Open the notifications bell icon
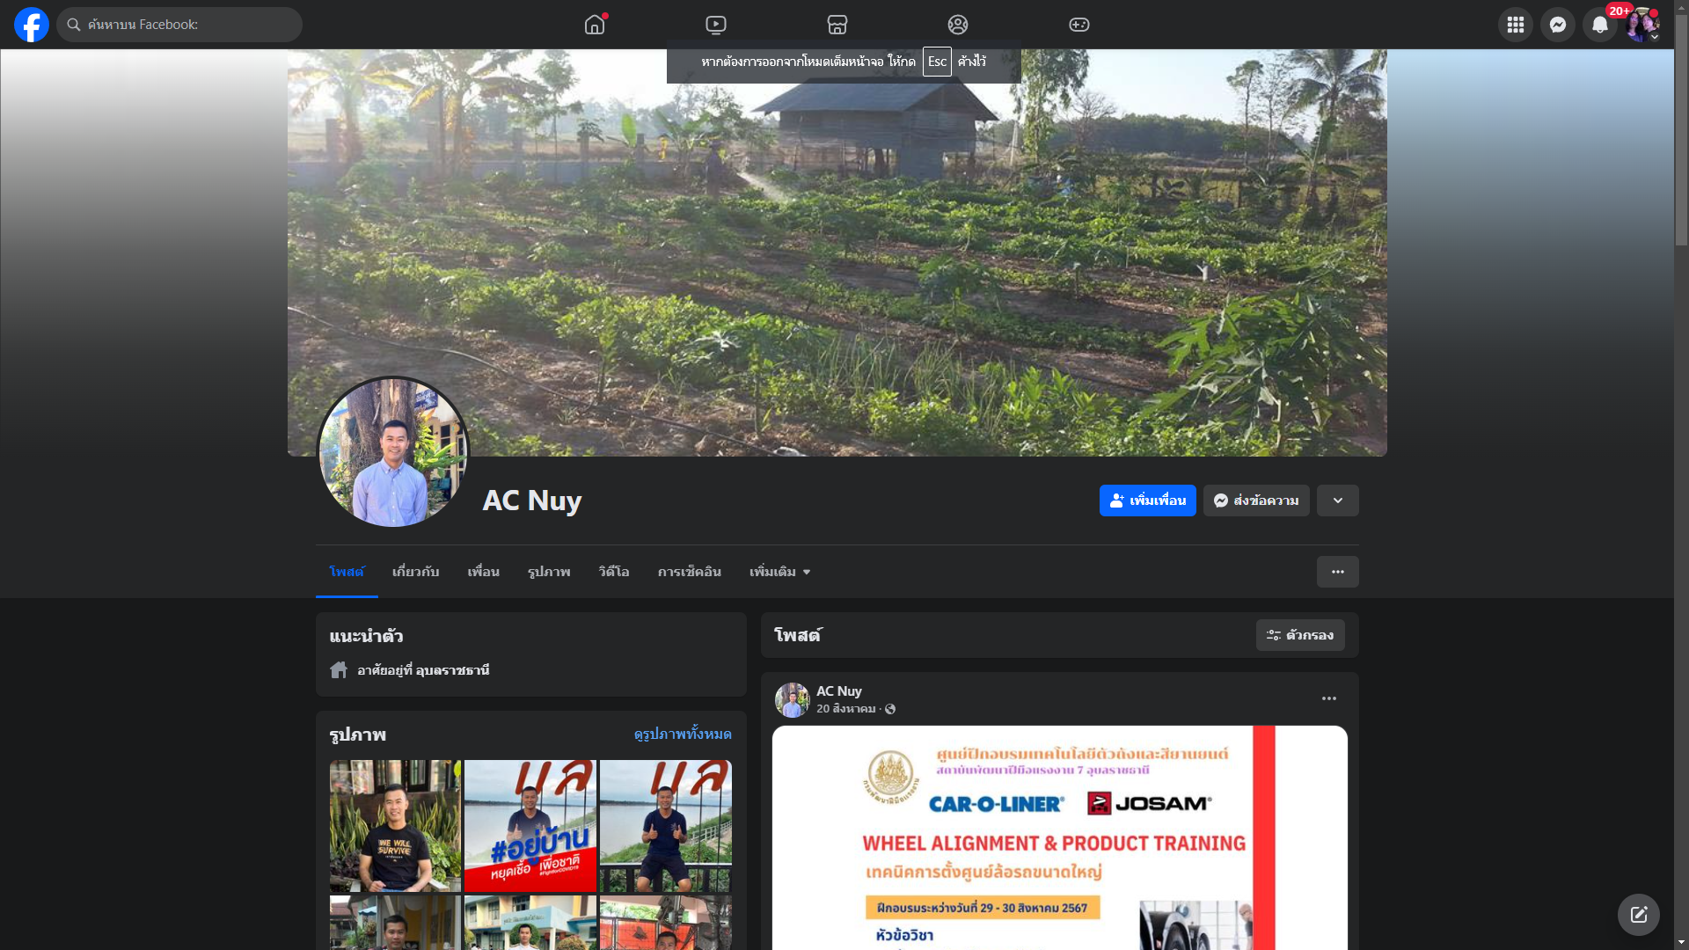The height and width of the screenshot is (950, 1689). coord(1599,25)
